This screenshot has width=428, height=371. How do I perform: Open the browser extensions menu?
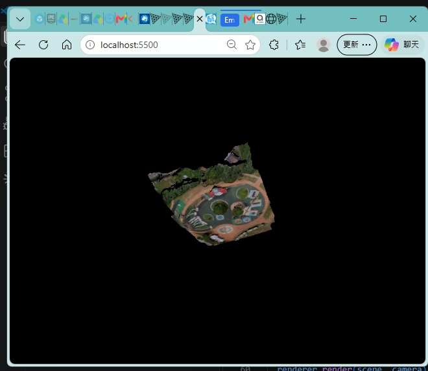tap(274, 45)
